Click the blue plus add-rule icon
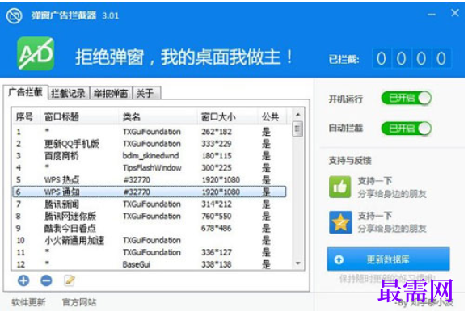468x316 pixels. (23, 280)
